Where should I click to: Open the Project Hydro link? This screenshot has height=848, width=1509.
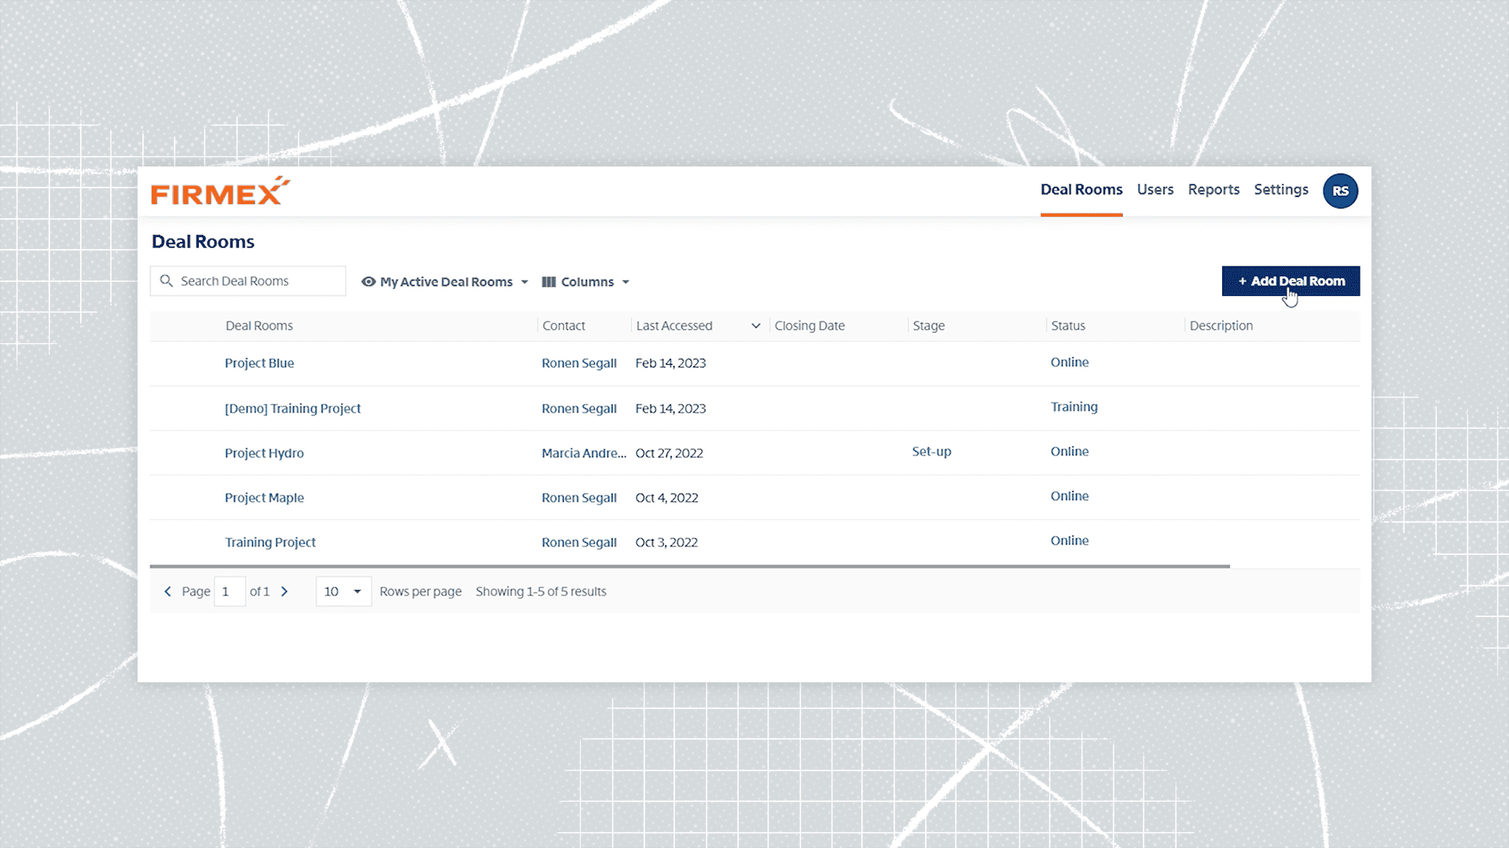pyautogui.click(x=264, y=453)
